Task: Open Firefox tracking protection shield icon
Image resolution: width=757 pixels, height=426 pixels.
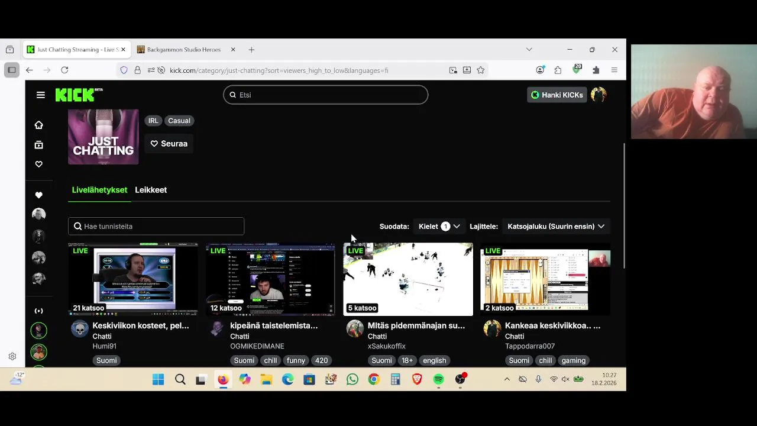Action: pos(124,70)
